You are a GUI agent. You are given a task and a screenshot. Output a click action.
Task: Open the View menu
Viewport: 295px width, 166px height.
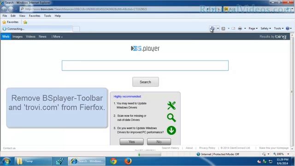pyautogui.click(x=22, y=16)
